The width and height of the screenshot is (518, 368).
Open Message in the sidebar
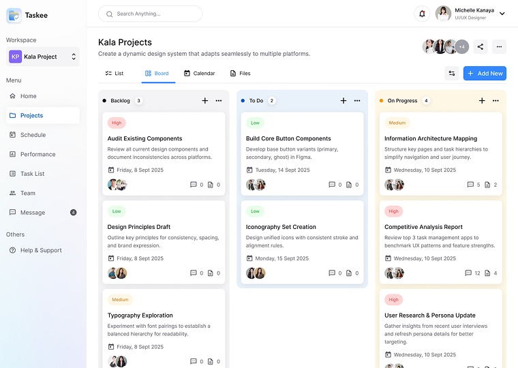[x=43, y=213]
